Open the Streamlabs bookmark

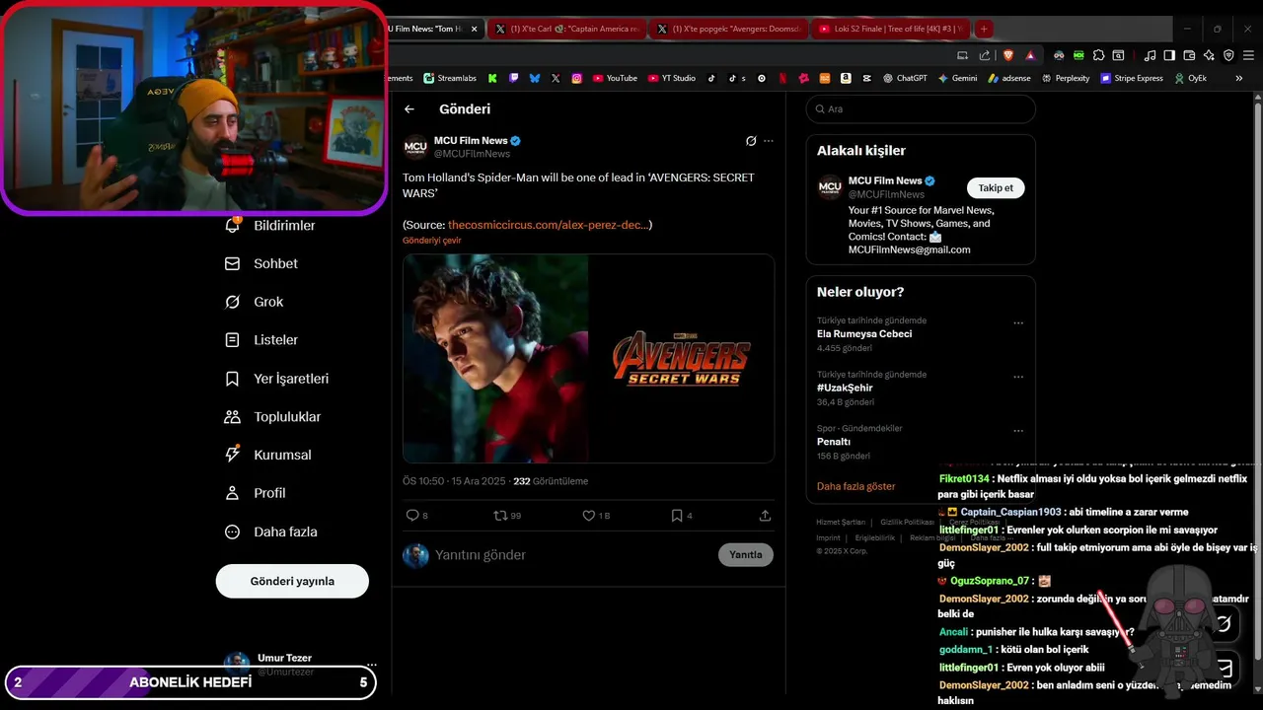click(450, 78)
